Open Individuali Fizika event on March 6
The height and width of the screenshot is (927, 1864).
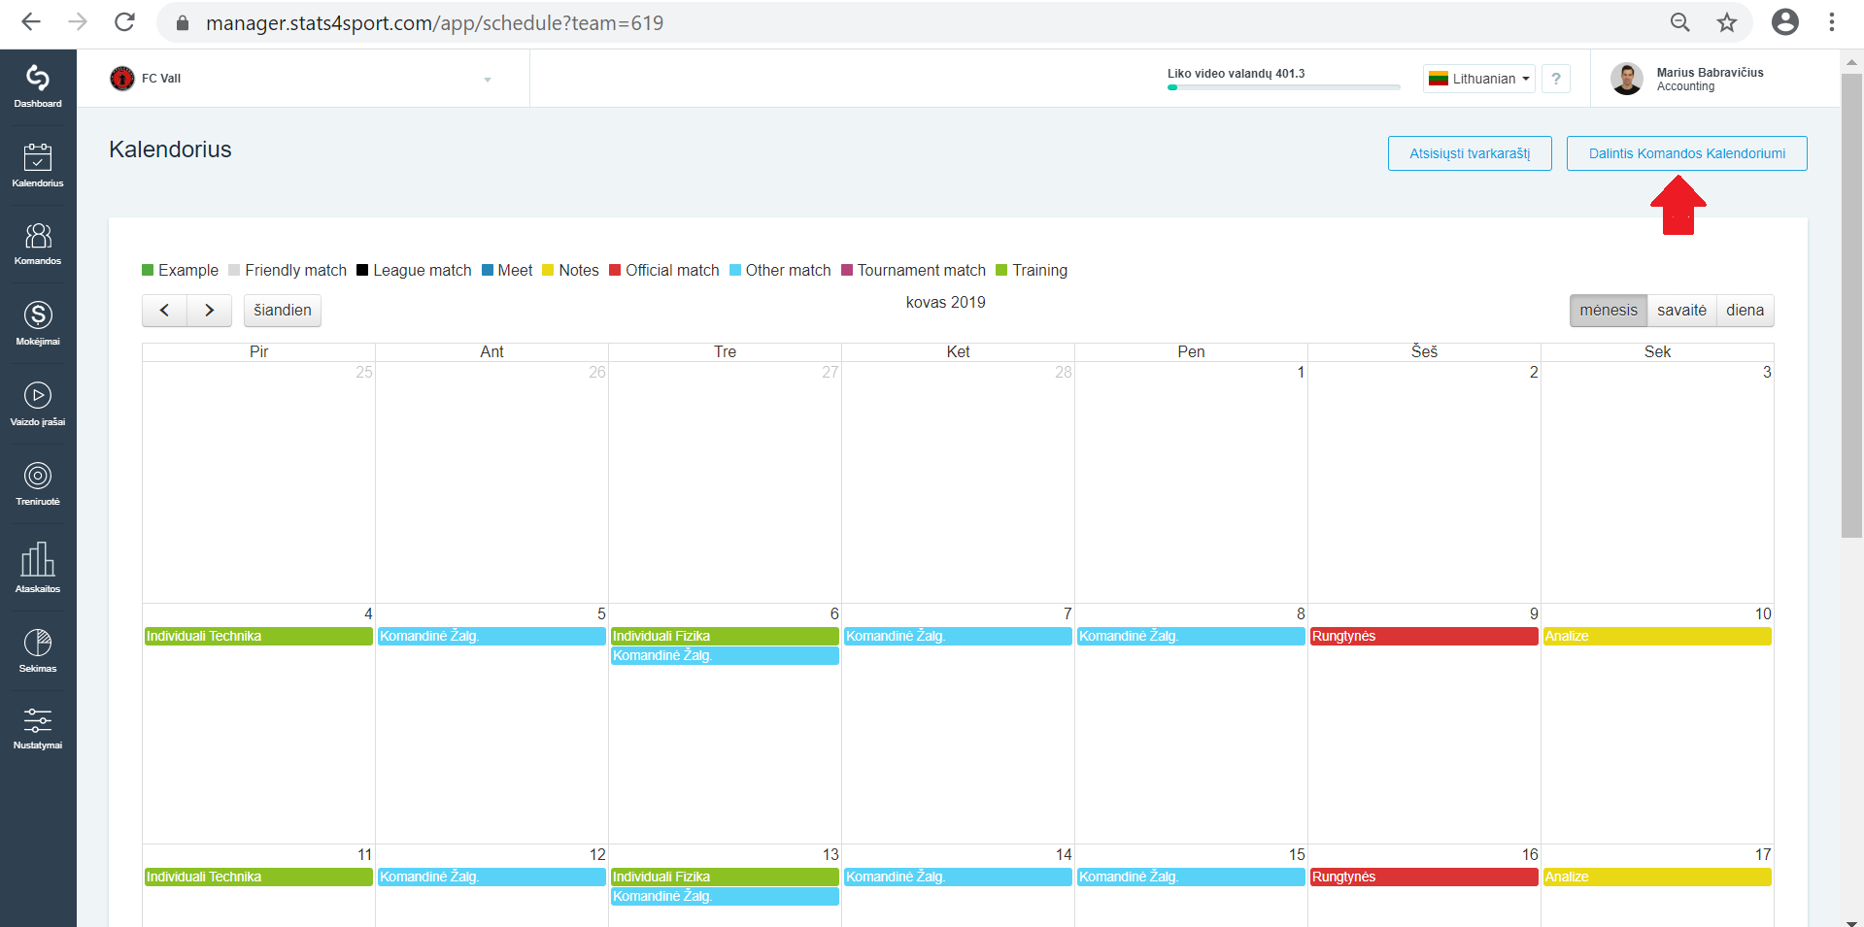(725, 636)
